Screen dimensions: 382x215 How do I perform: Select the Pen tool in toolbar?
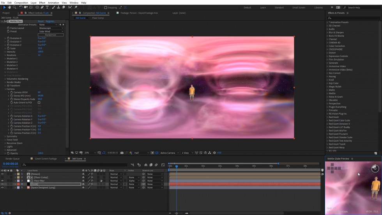click(x=42, y=7)
